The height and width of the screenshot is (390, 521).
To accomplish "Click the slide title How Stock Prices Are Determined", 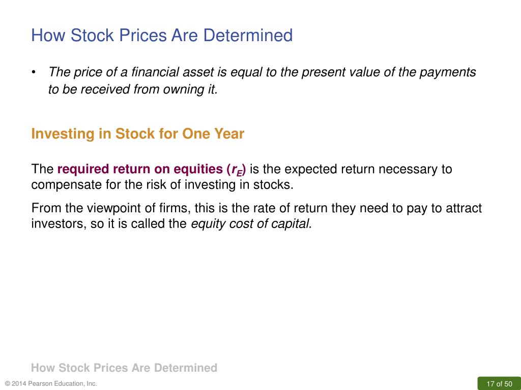I will point(162,35).
